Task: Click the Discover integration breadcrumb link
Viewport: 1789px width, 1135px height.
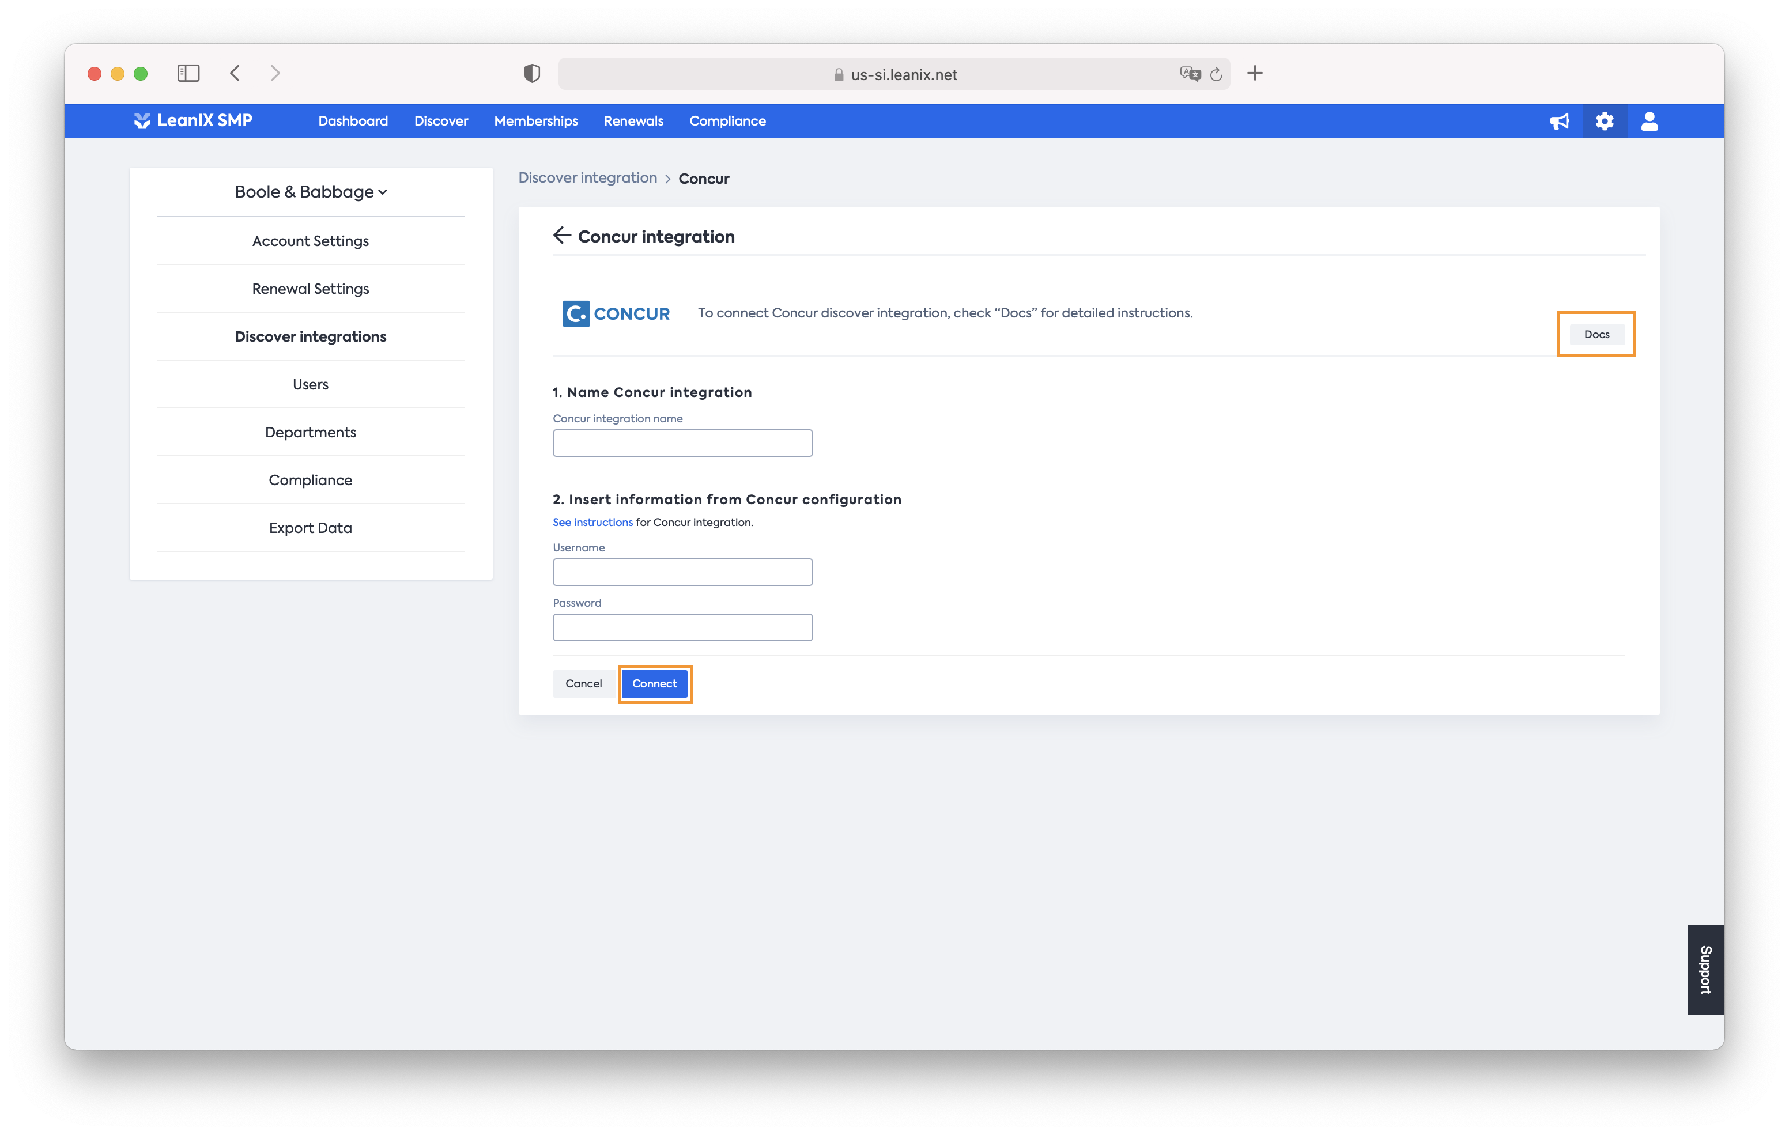Action: pyautogui.click(x=588, y=177)
